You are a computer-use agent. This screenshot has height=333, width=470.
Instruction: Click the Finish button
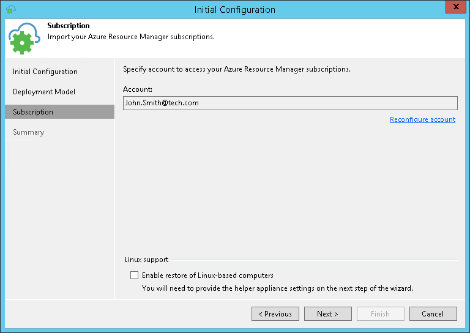380,314
